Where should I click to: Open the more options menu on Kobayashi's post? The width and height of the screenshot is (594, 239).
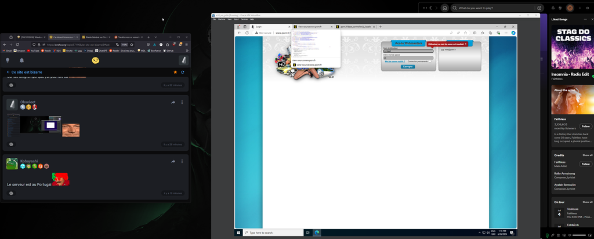182,161
